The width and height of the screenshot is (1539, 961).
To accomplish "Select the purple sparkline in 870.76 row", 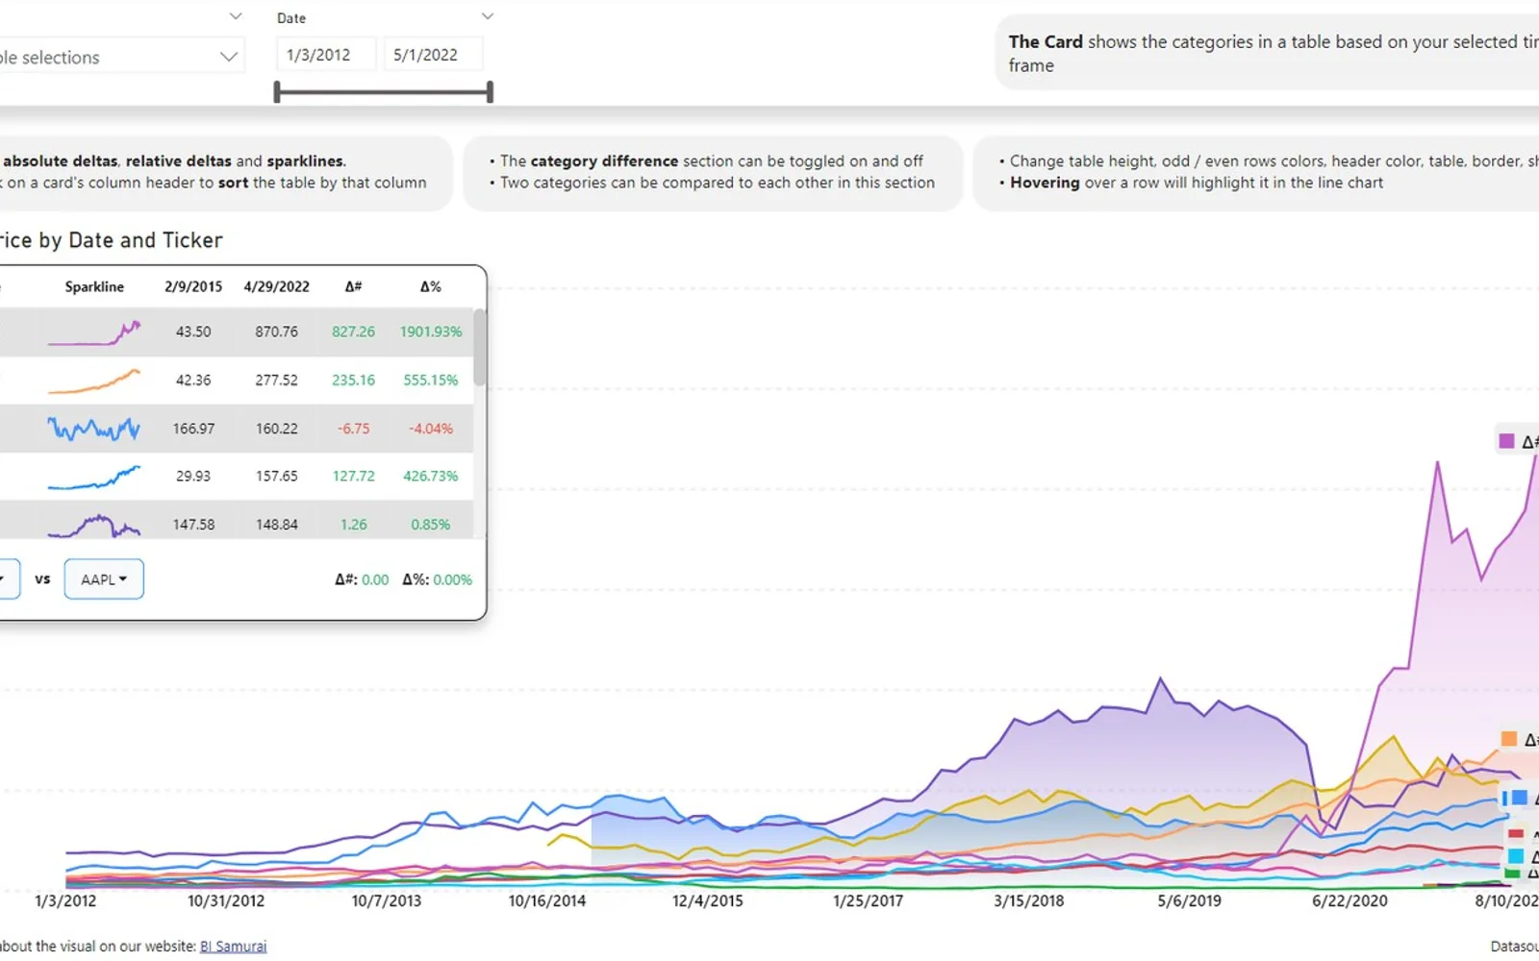I will point(94,333).
